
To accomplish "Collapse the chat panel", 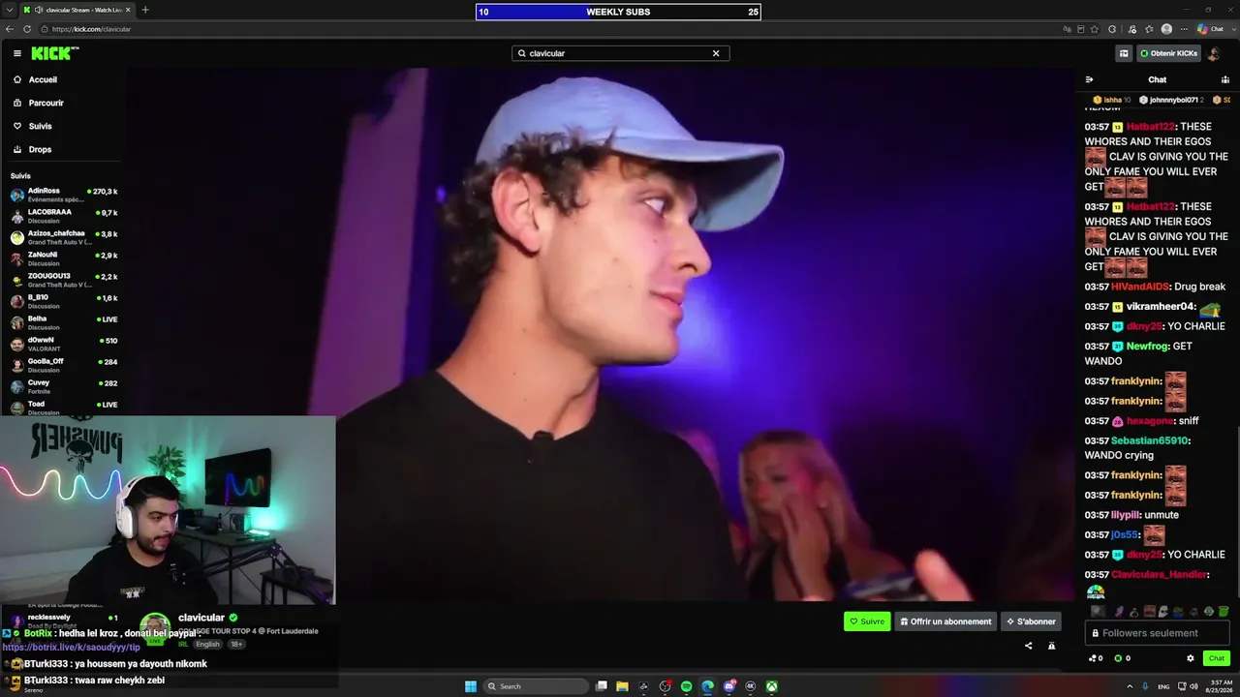I will tap(1089, 79).
